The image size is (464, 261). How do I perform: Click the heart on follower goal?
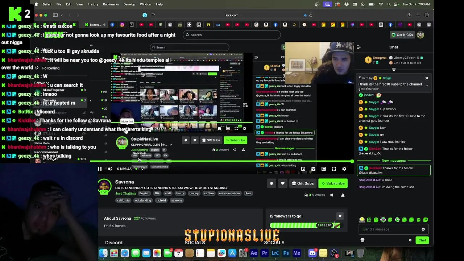click(340, 216)
